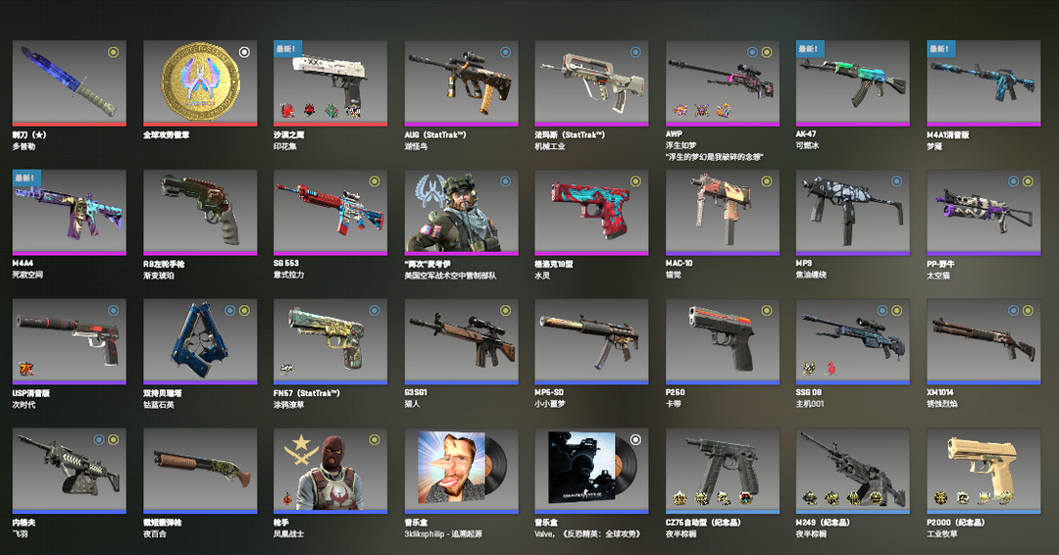Viewport: 1059px width, 555px height.
Task: Click the white equipped icon on the Valve music kit
Action: click(635, 439)
